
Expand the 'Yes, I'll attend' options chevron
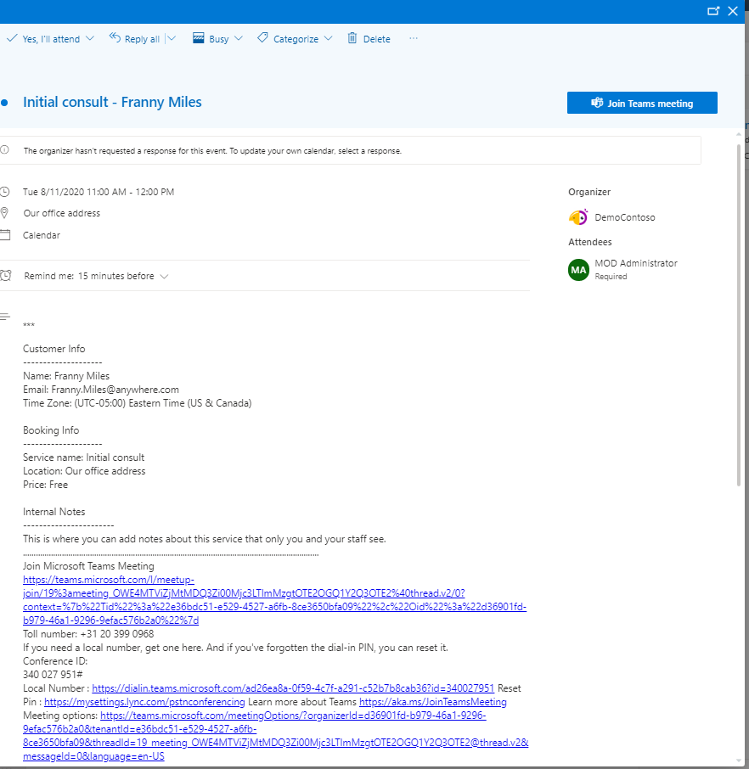pos(90,38)
